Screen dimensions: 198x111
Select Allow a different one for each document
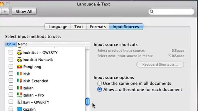100,89
